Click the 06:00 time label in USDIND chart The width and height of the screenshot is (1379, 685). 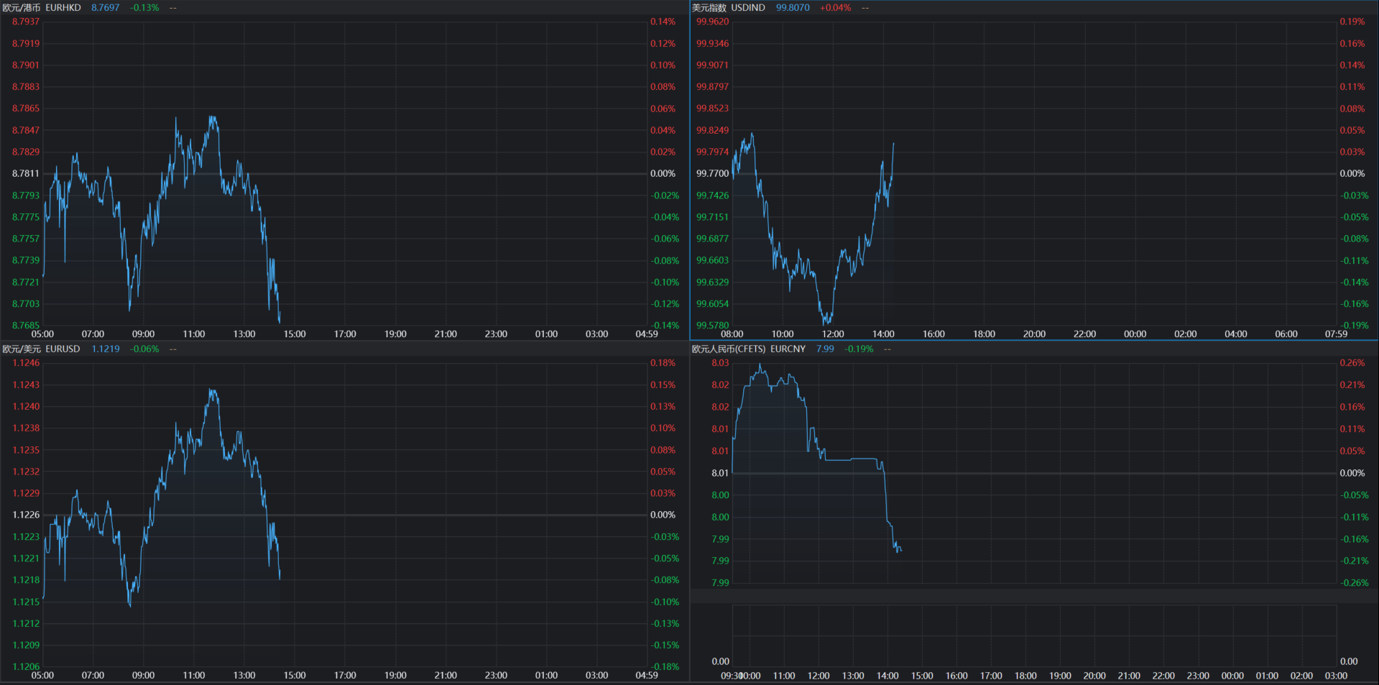(1286, 334)
